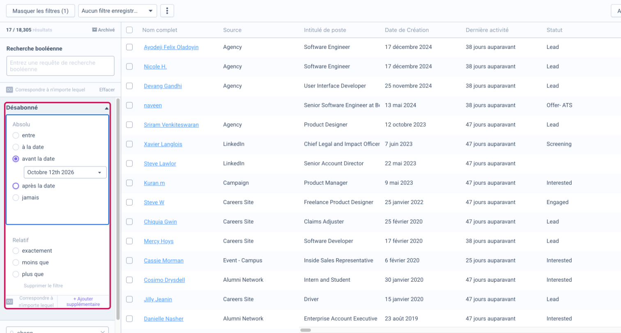Image resolution: width=621 pixels, height=333 pixels.
Task: Select the 'jamais' radio option
Action: [x=16, y=198]
